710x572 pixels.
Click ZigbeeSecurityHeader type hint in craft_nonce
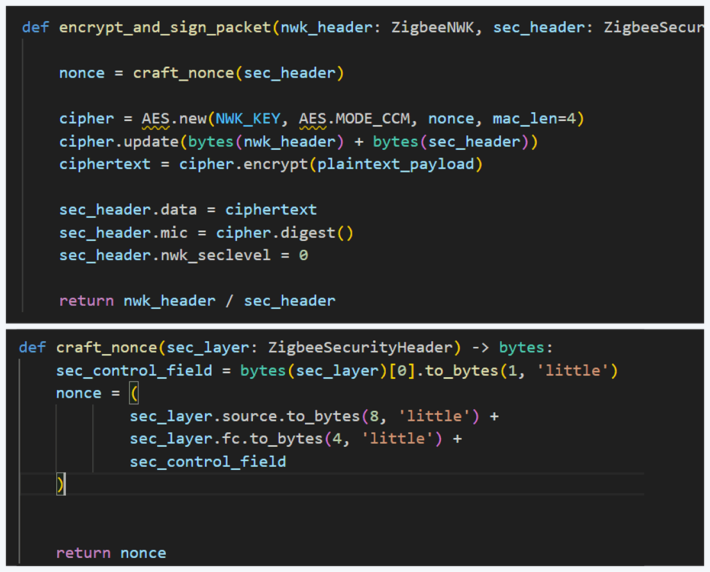pyautogui.click(x=361, y=347)
